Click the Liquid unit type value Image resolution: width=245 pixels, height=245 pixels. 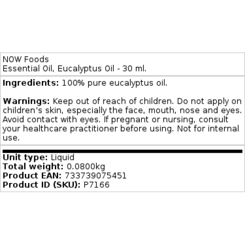[62, 158]
